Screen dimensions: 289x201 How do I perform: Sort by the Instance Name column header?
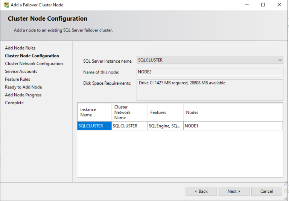pos(94,112)
